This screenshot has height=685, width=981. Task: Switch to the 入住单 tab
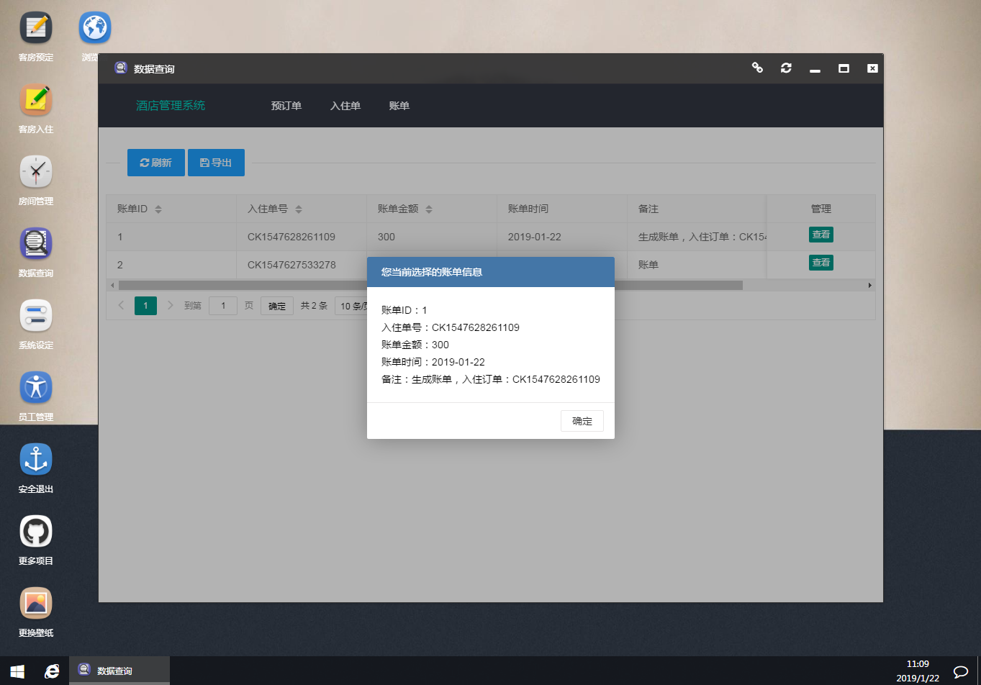(345, 106)
